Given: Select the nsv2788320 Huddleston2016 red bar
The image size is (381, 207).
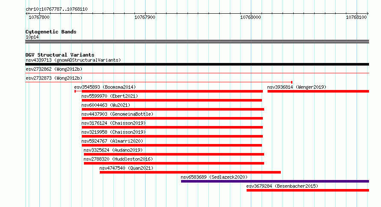Looking at the screenshot, I should (x=174, y=163).
